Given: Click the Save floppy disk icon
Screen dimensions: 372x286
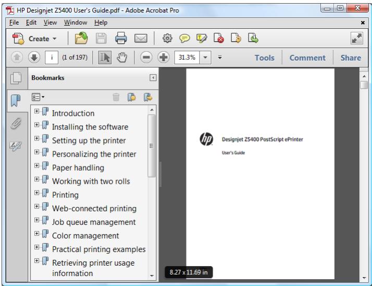Looking at the screenshot, I should (x=101, y=38).
